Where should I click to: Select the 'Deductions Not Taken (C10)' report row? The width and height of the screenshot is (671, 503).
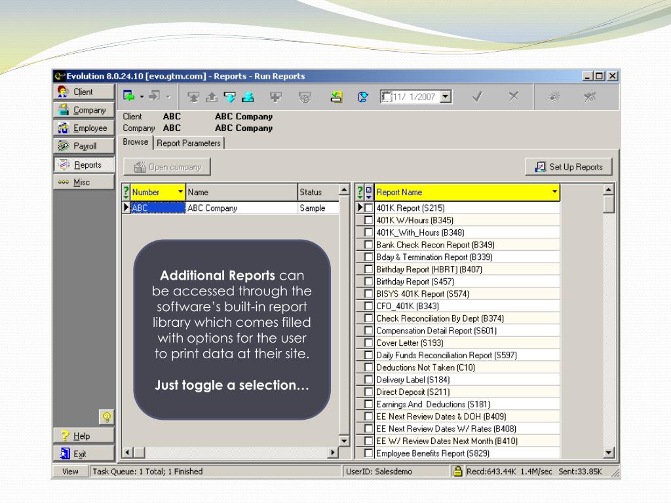[468, 367]
